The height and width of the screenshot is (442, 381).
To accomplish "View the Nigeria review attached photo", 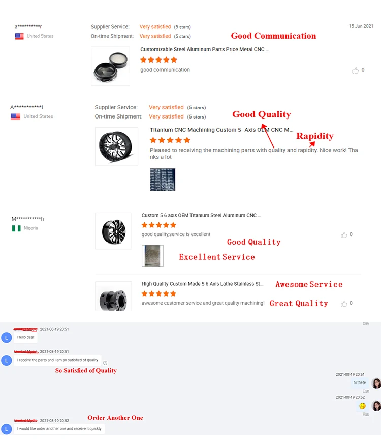I will click(x=152, y=256).
